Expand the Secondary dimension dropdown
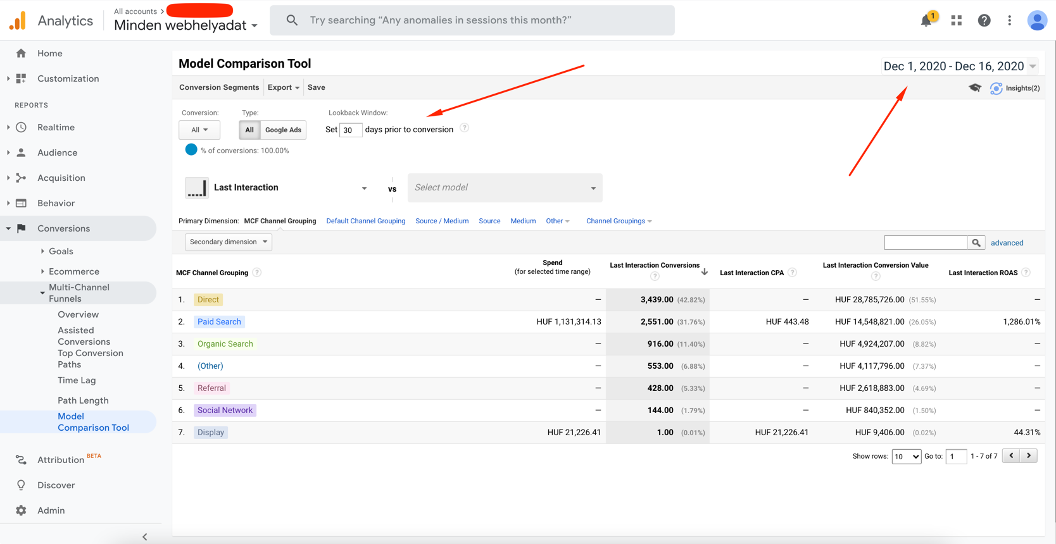This screenshot has width=1056, height=544. coord(228,242)
